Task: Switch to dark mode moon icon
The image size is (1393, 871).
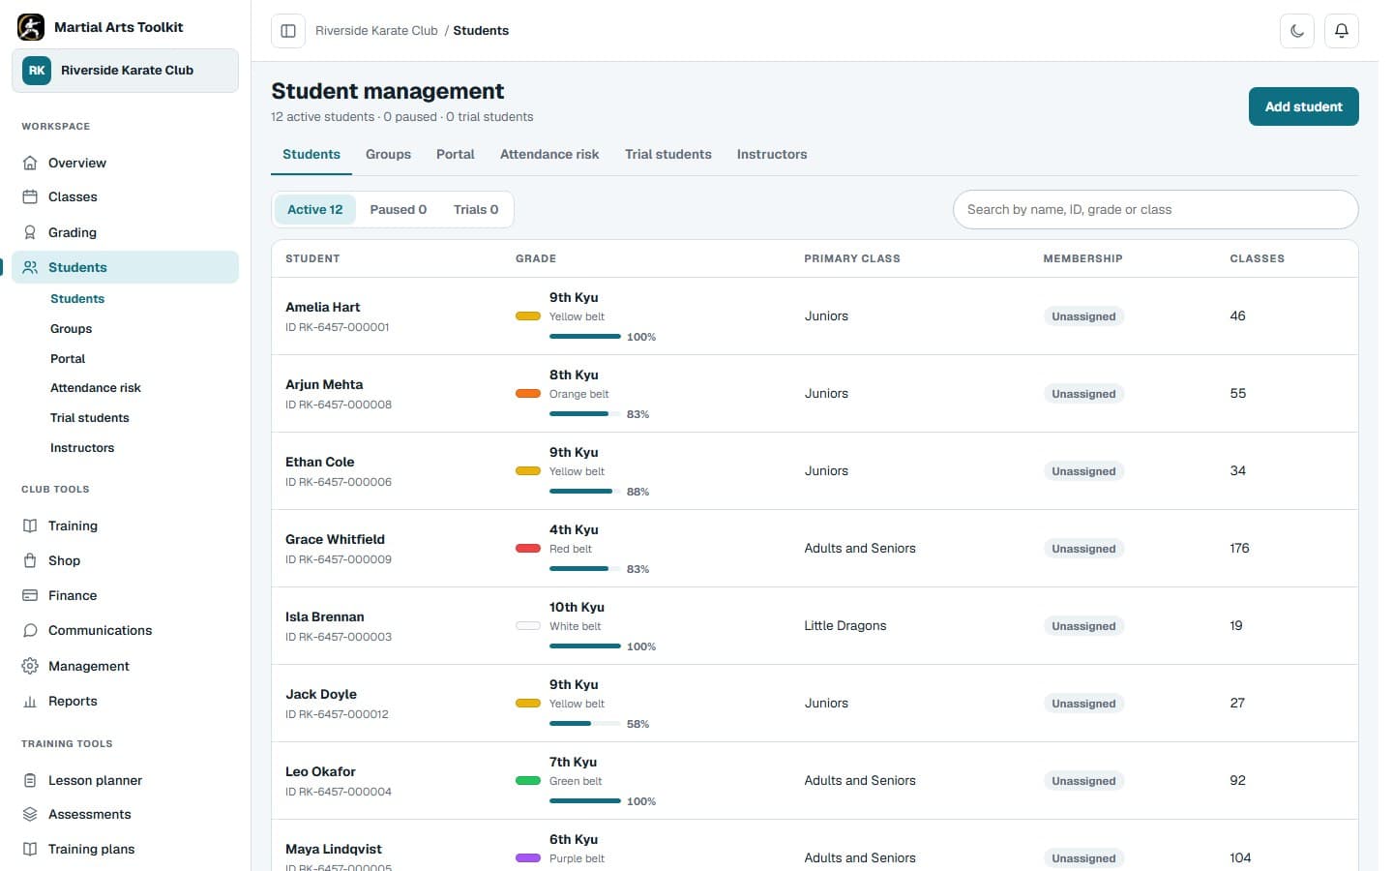Action: click(x=1297, y=31)
